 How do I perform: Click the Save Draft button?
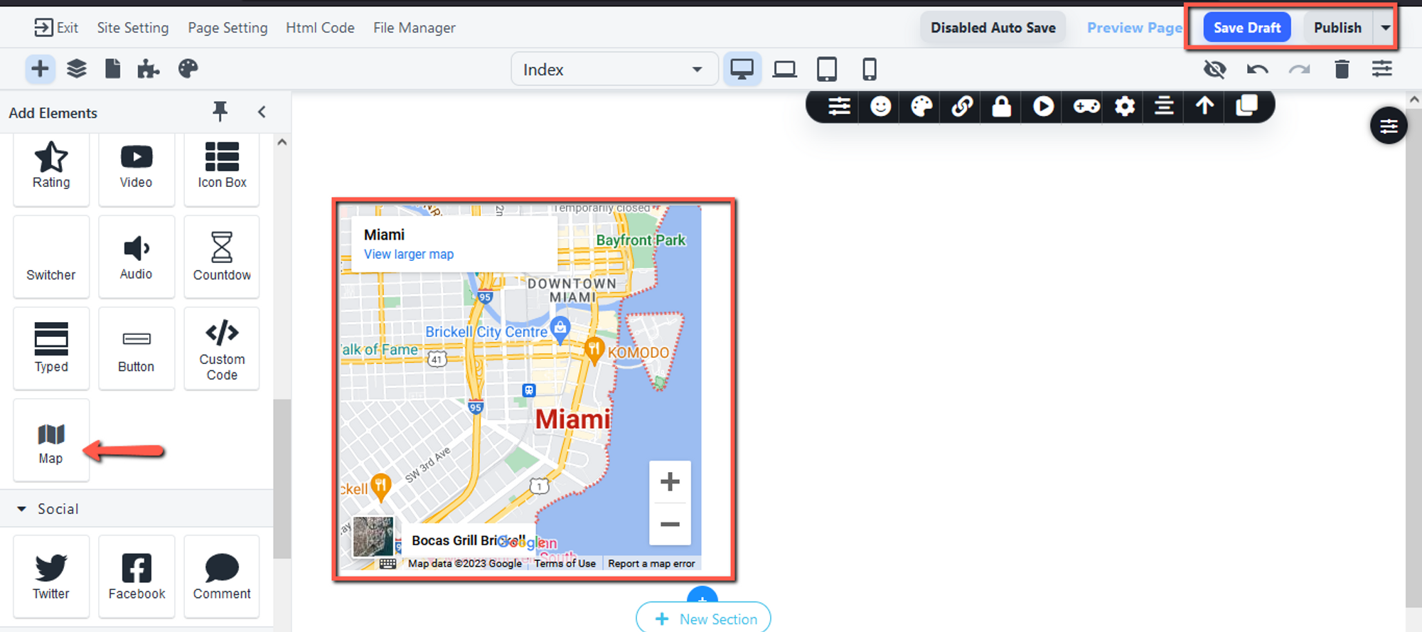(1246, 28)
